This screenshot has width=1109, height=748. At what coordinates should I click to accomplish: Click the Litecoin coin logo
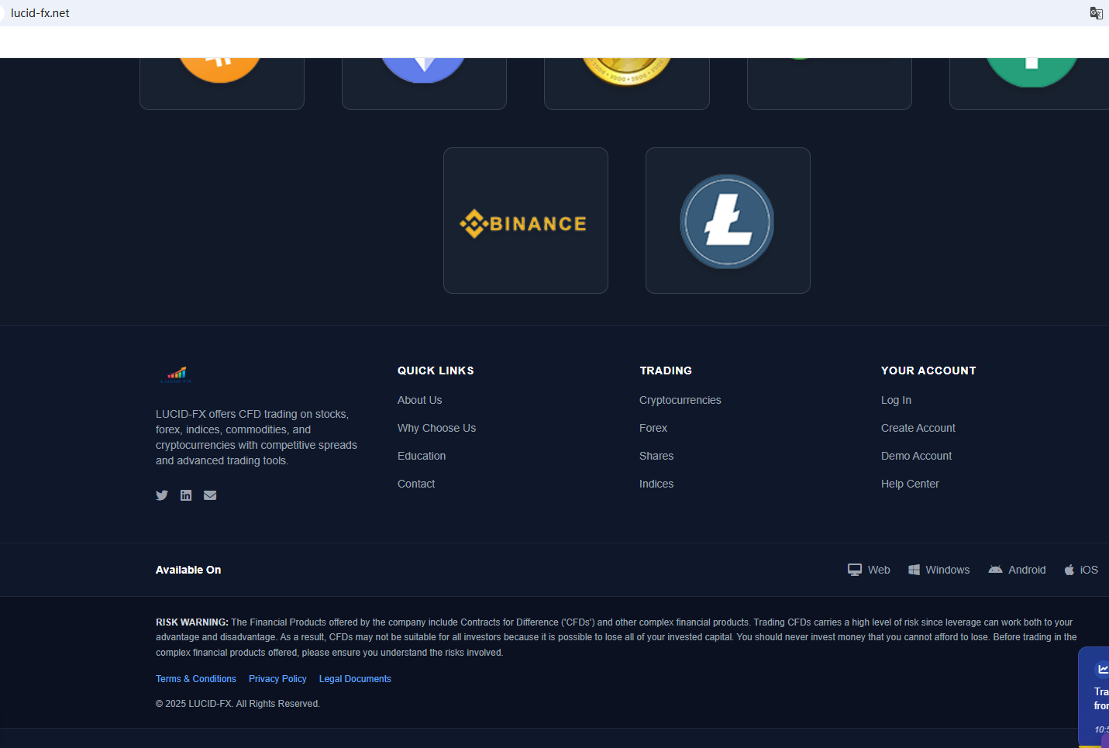tap(727, 222)
